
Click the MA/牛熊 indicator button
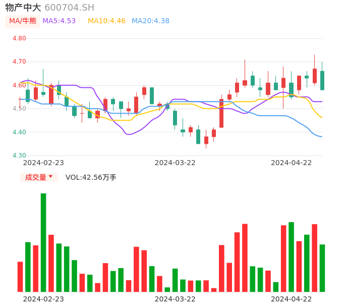pyautogui.click(x=23, y=21)
